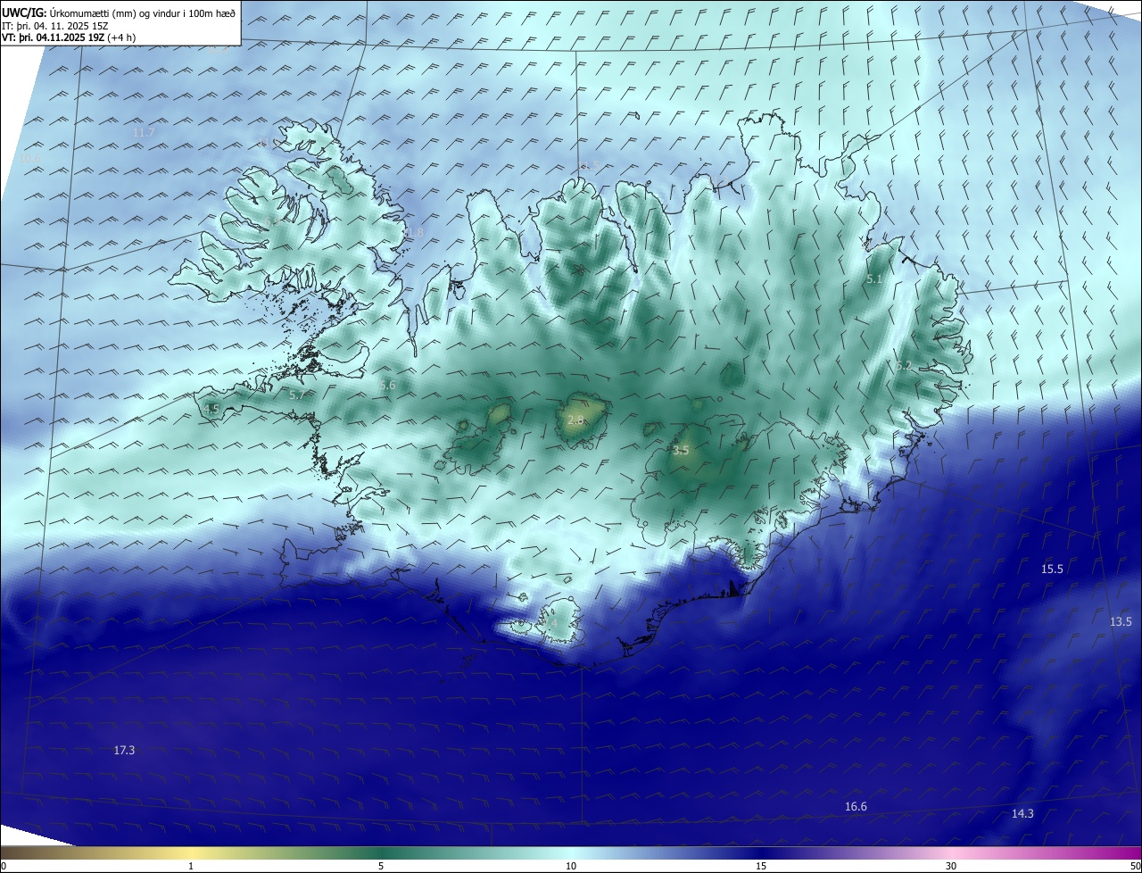The width and height of the screenshot is (1142, 873).
Task: Click the 11.7 value label on the map
Action: 144,133
